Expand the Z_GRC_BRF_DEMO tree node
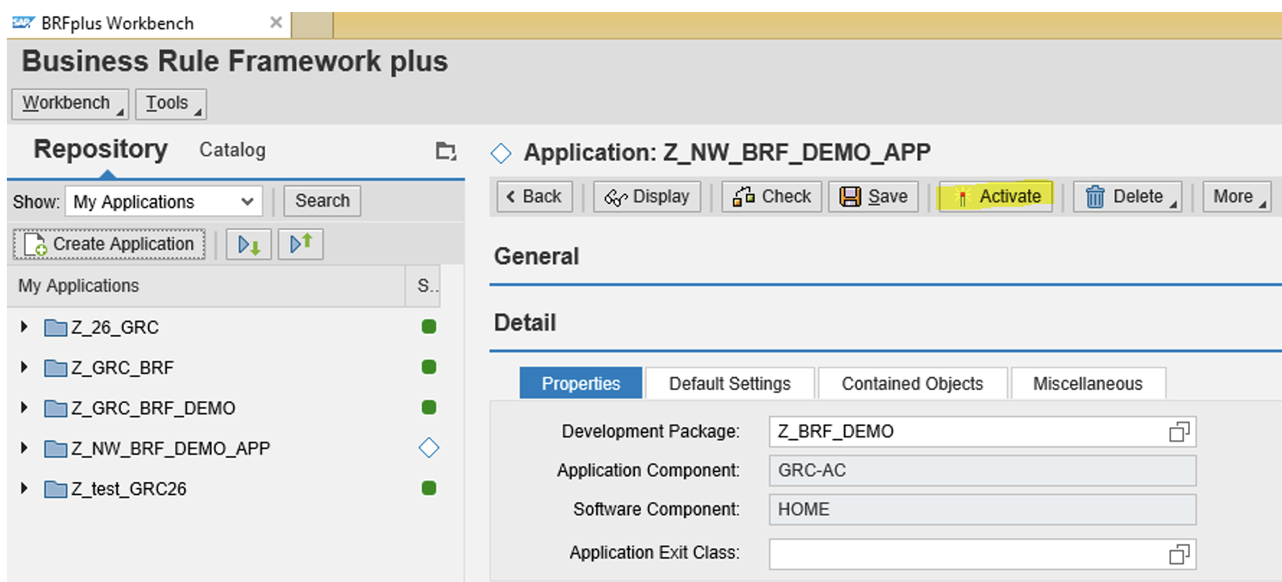The image size is (1282, 582). (25, 408)
